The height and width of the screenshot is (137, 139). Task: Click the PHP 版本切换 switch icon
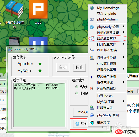coord(92,50)
